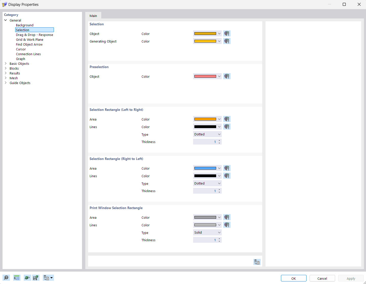Open Right to Left Lines black color dropdown
Screen dimensions: 366x284
(x=207, y=176)
